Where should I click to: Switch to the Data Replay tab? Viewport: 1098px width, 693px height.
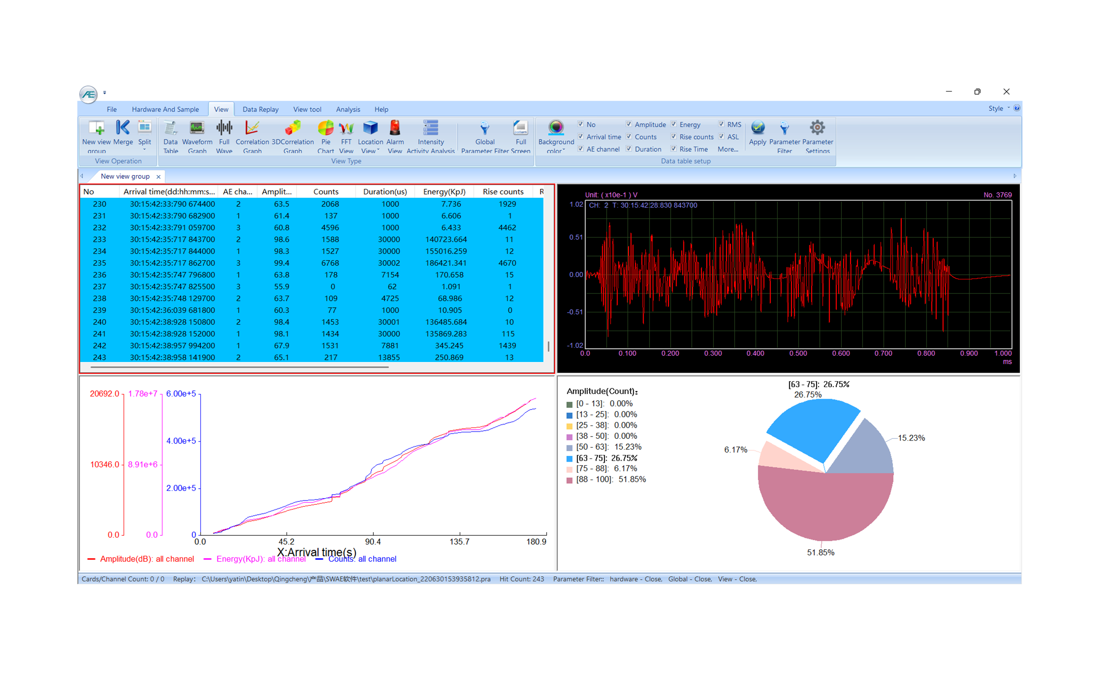(260, 109)
